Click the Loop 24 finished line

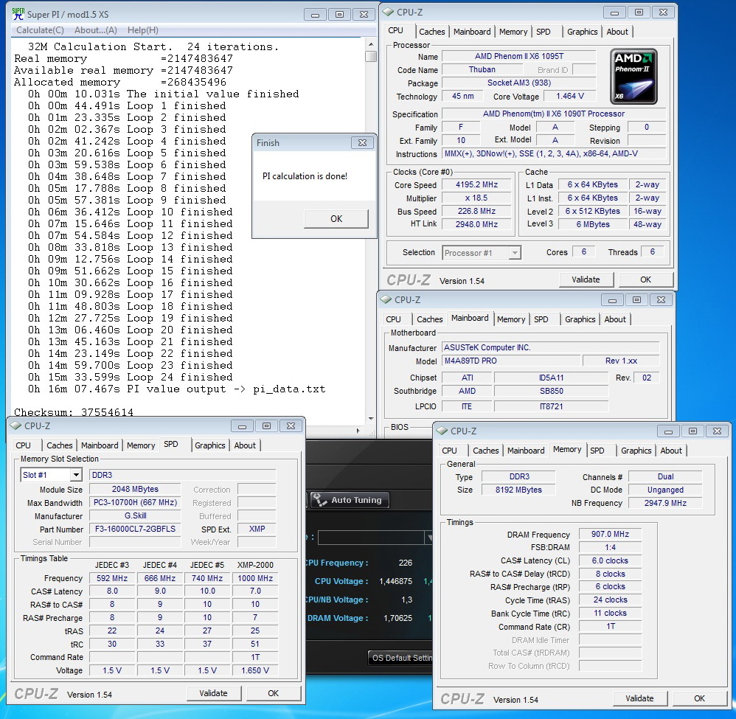coord(130,377)
